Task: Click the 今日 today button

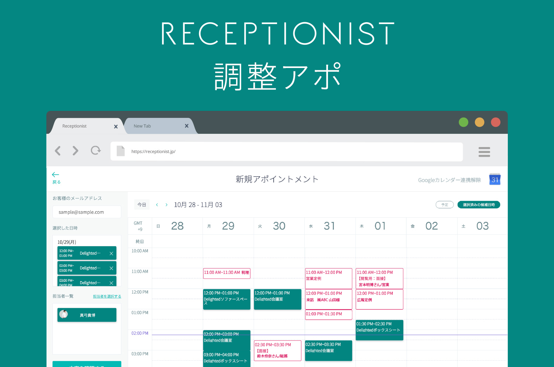Action: (142, 205)
